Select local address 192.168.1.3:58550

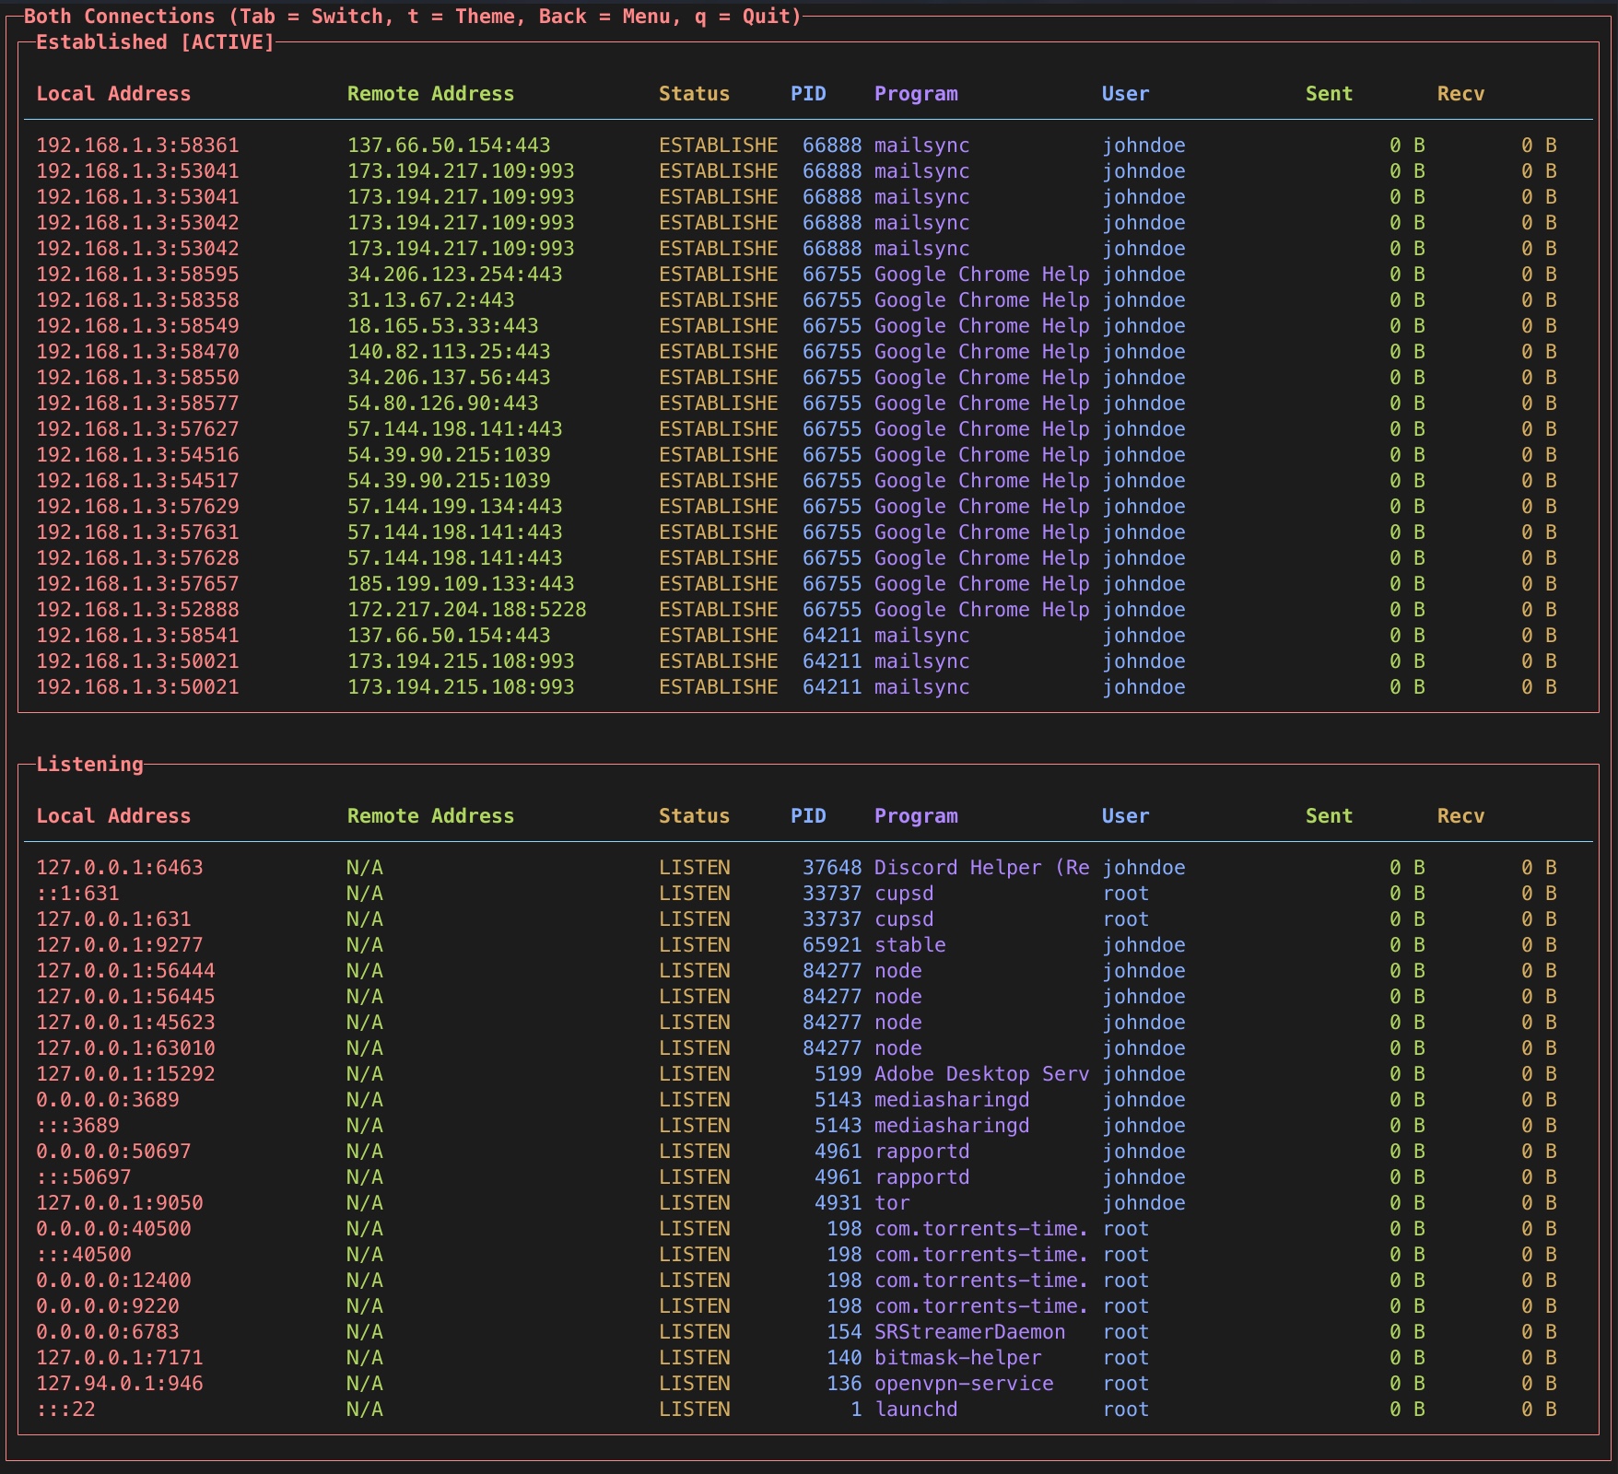point(137,378)
